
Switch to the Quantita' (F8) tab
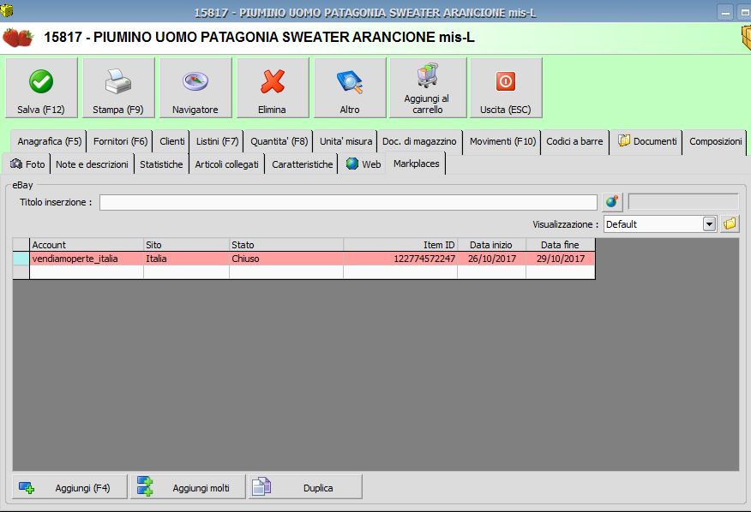279,141
